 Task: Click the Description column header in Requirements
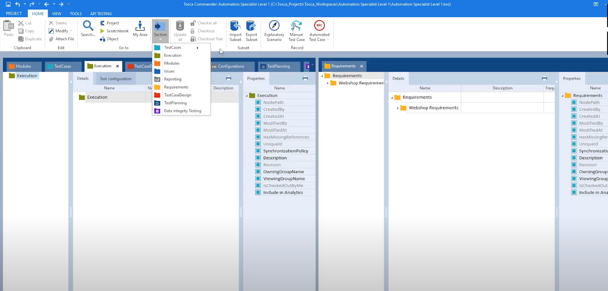(x=502, y=88)
